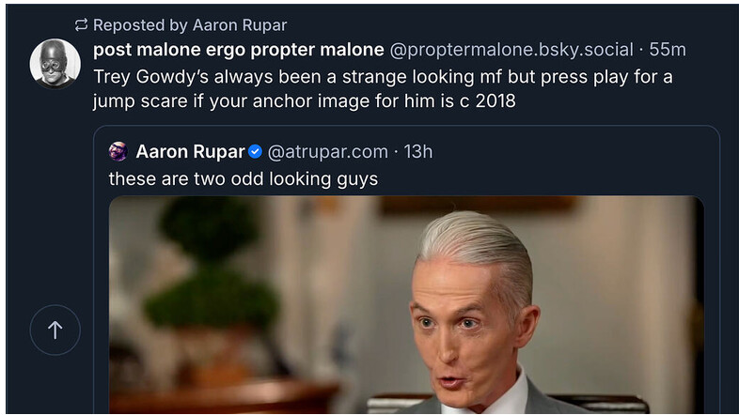739x415 pixels.
Task: Click the blue verified checkmark badge
Action: click(x=255, y=151)
